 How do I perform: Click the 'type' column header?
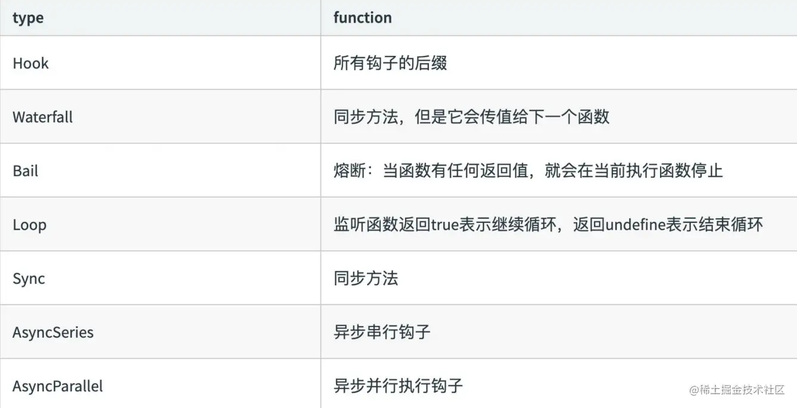[28, 18]
